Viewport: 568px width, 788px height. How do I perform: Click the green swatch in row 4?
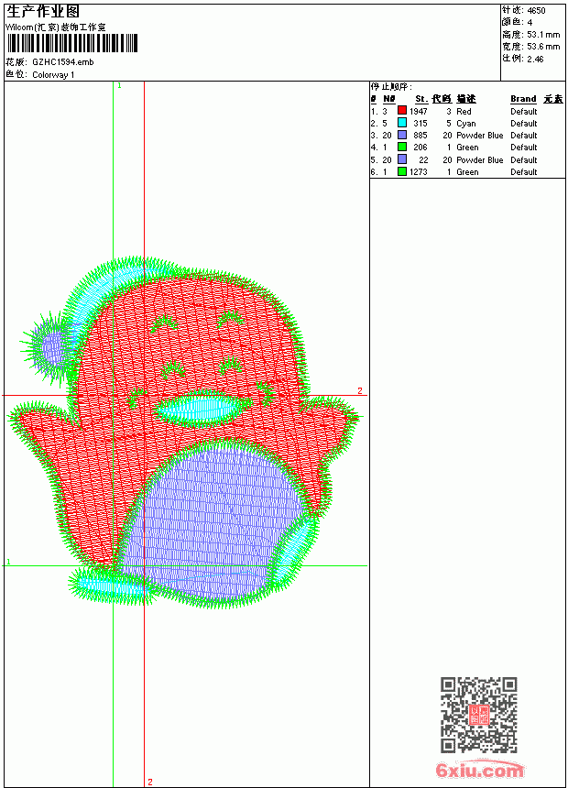tap(402, 147)
